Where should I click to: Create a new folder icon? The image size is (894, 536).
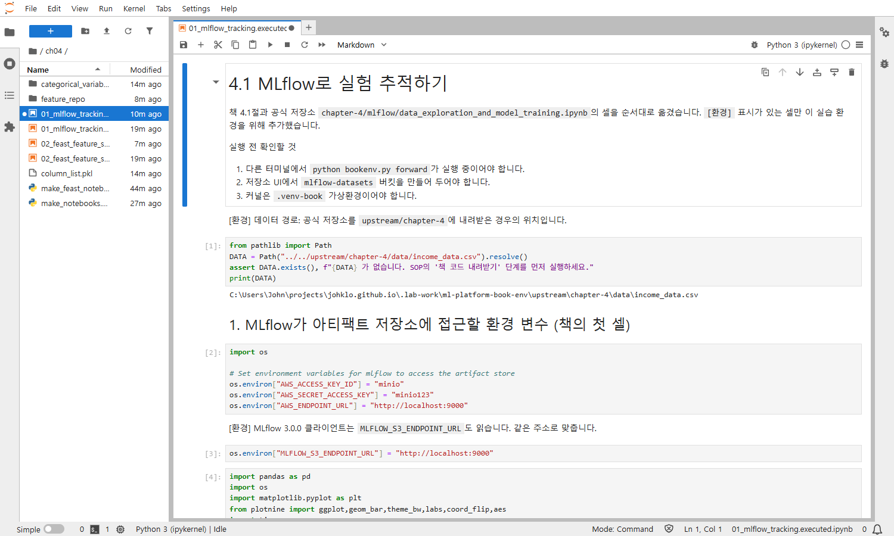(85, 31)
